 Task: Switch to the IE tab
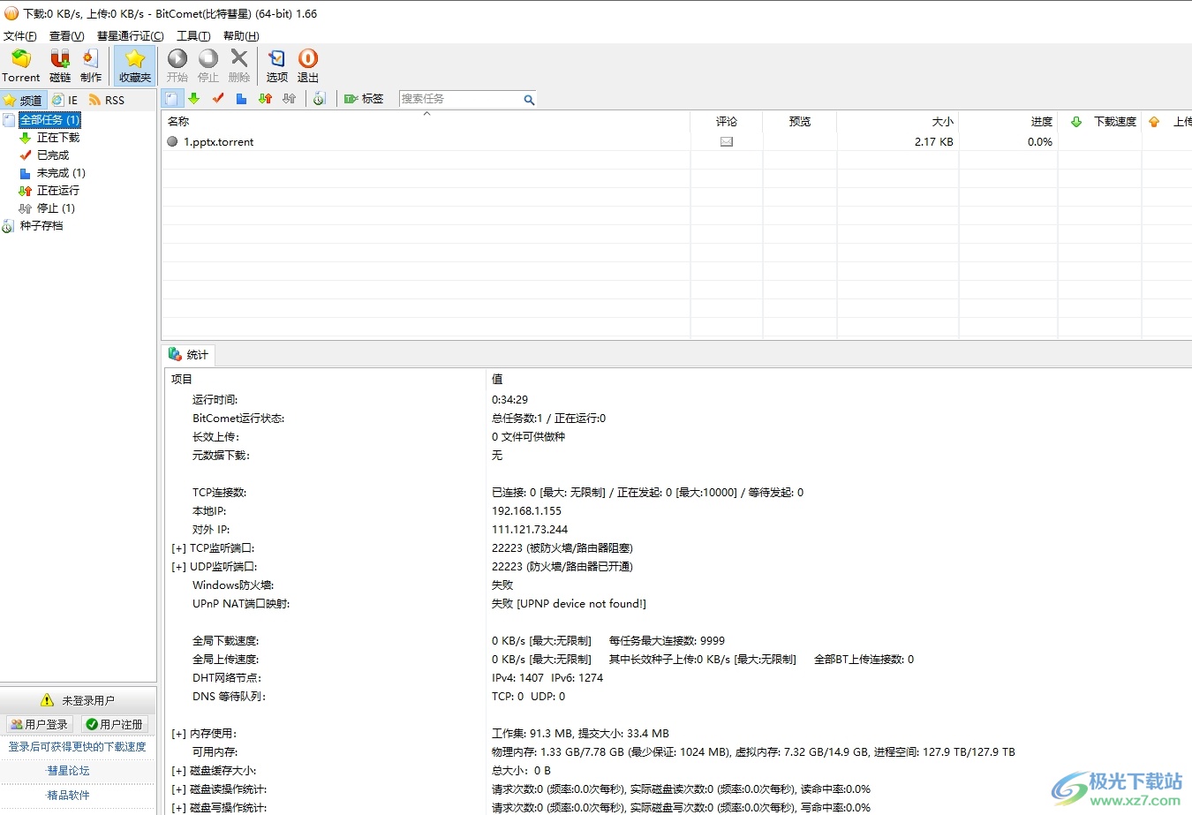pyautogui.click(x=65, y=100)
